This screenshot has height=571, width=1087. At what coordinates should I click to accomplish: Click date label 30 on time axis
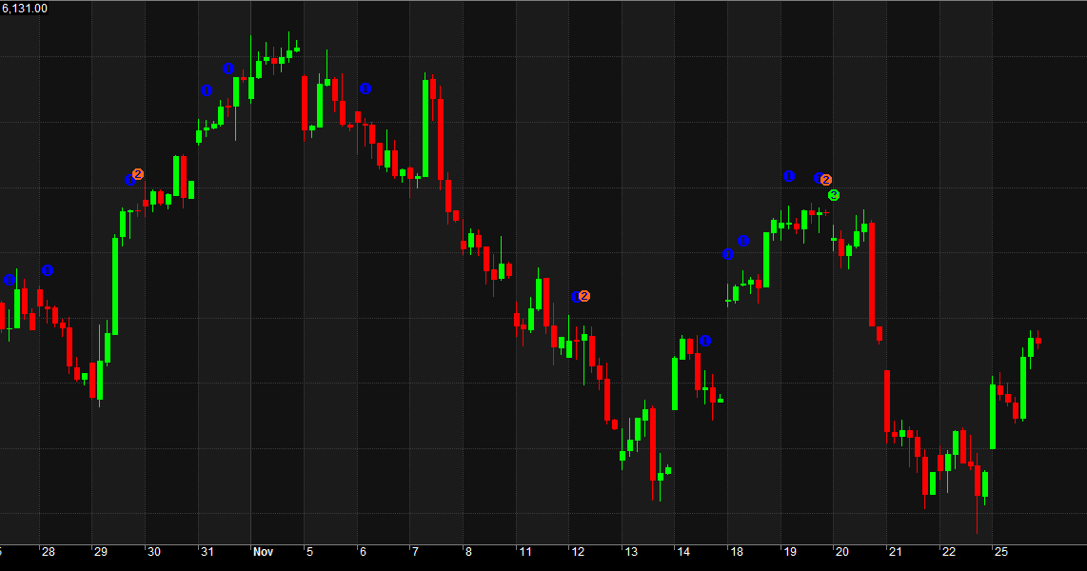[154, 552]
